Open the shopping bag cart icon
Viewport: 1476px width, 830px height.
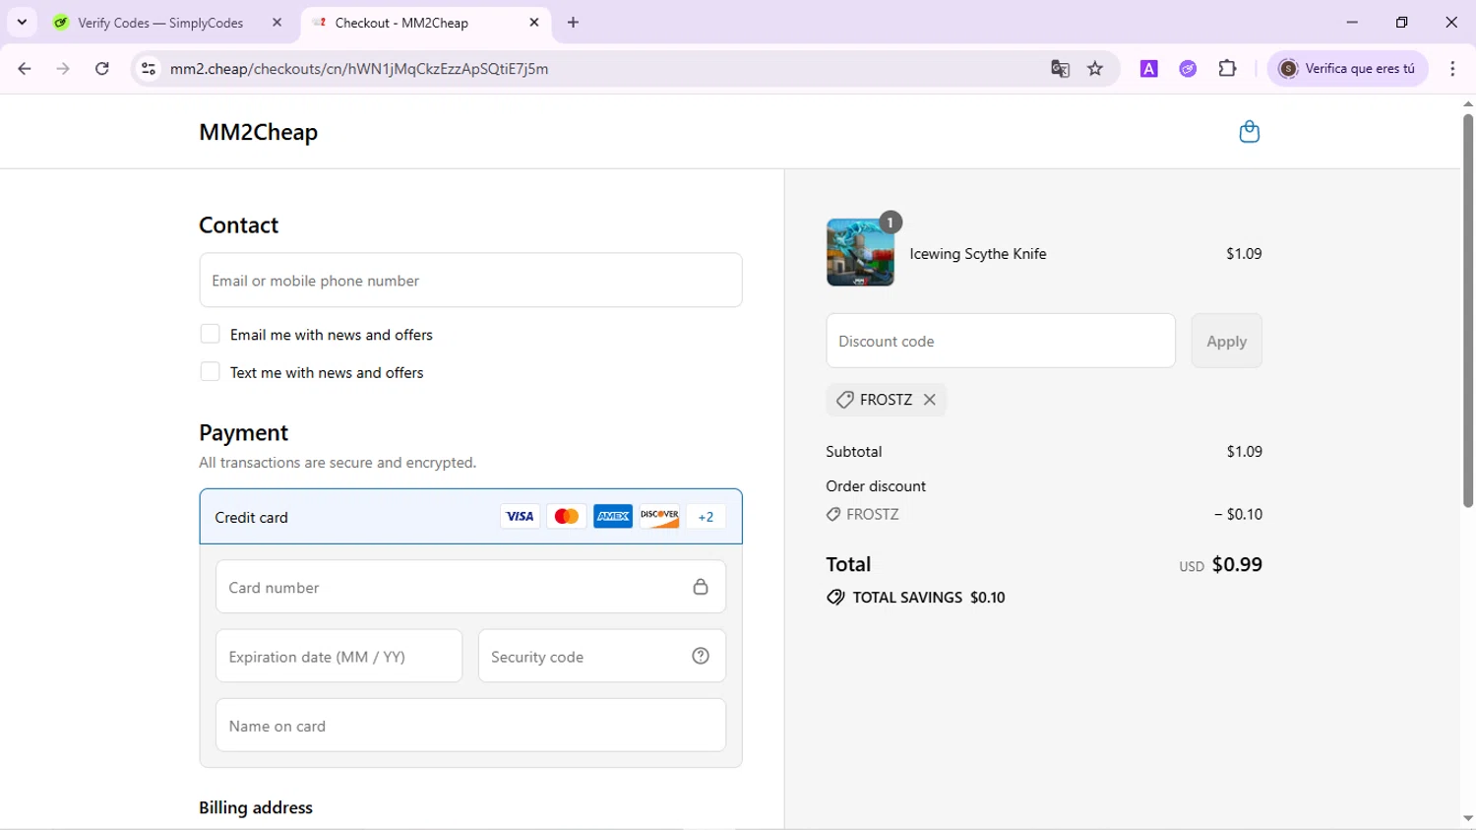click(1249, 132)
